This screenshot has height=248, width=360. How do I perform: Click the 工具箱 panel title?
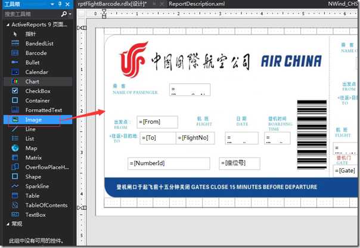click(x=12, y=4)
